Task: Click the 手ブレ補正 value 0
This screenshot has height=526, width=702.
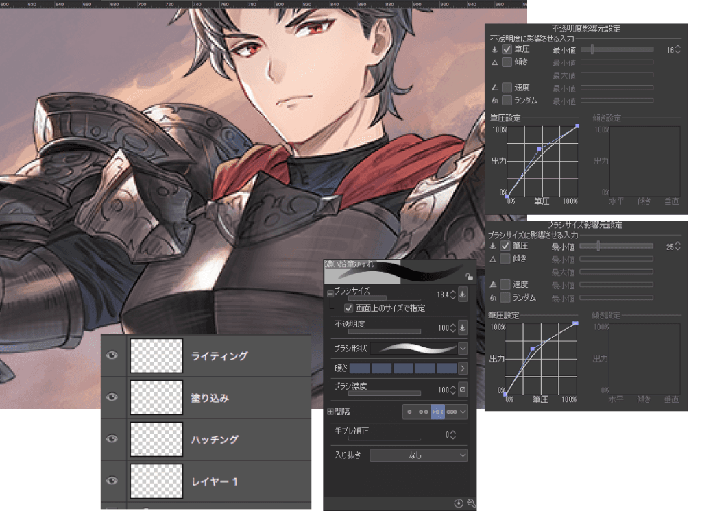Action: 447,435
